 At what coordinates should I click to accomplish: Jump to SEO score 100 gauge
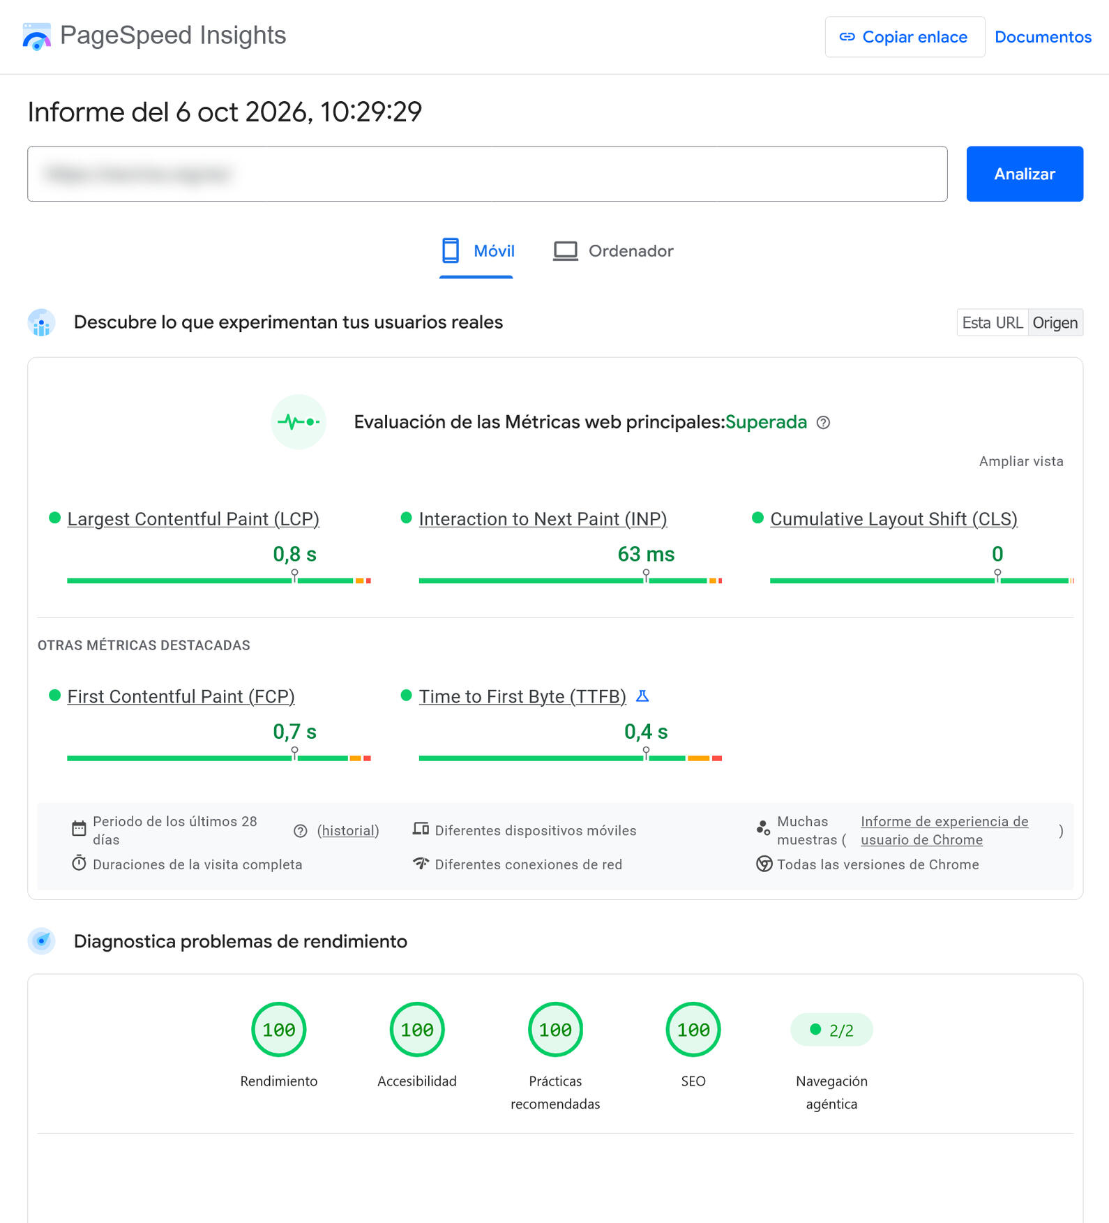click(x=693, y=1030)
